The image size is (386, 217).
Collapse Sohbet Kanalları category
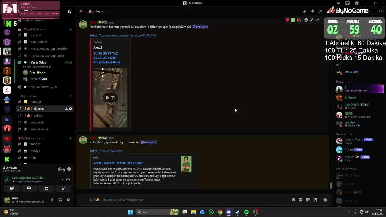click(31, 138)
